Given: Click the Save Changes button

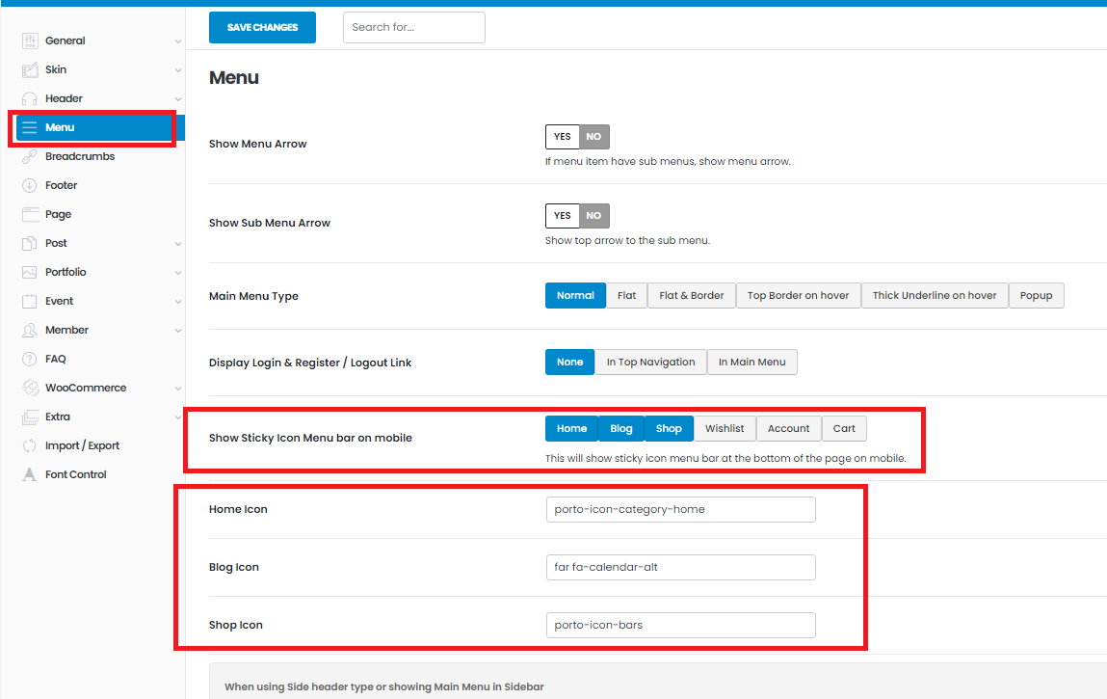Looking at the screenshot, I should pyautogui.click(x=262, y=28).
